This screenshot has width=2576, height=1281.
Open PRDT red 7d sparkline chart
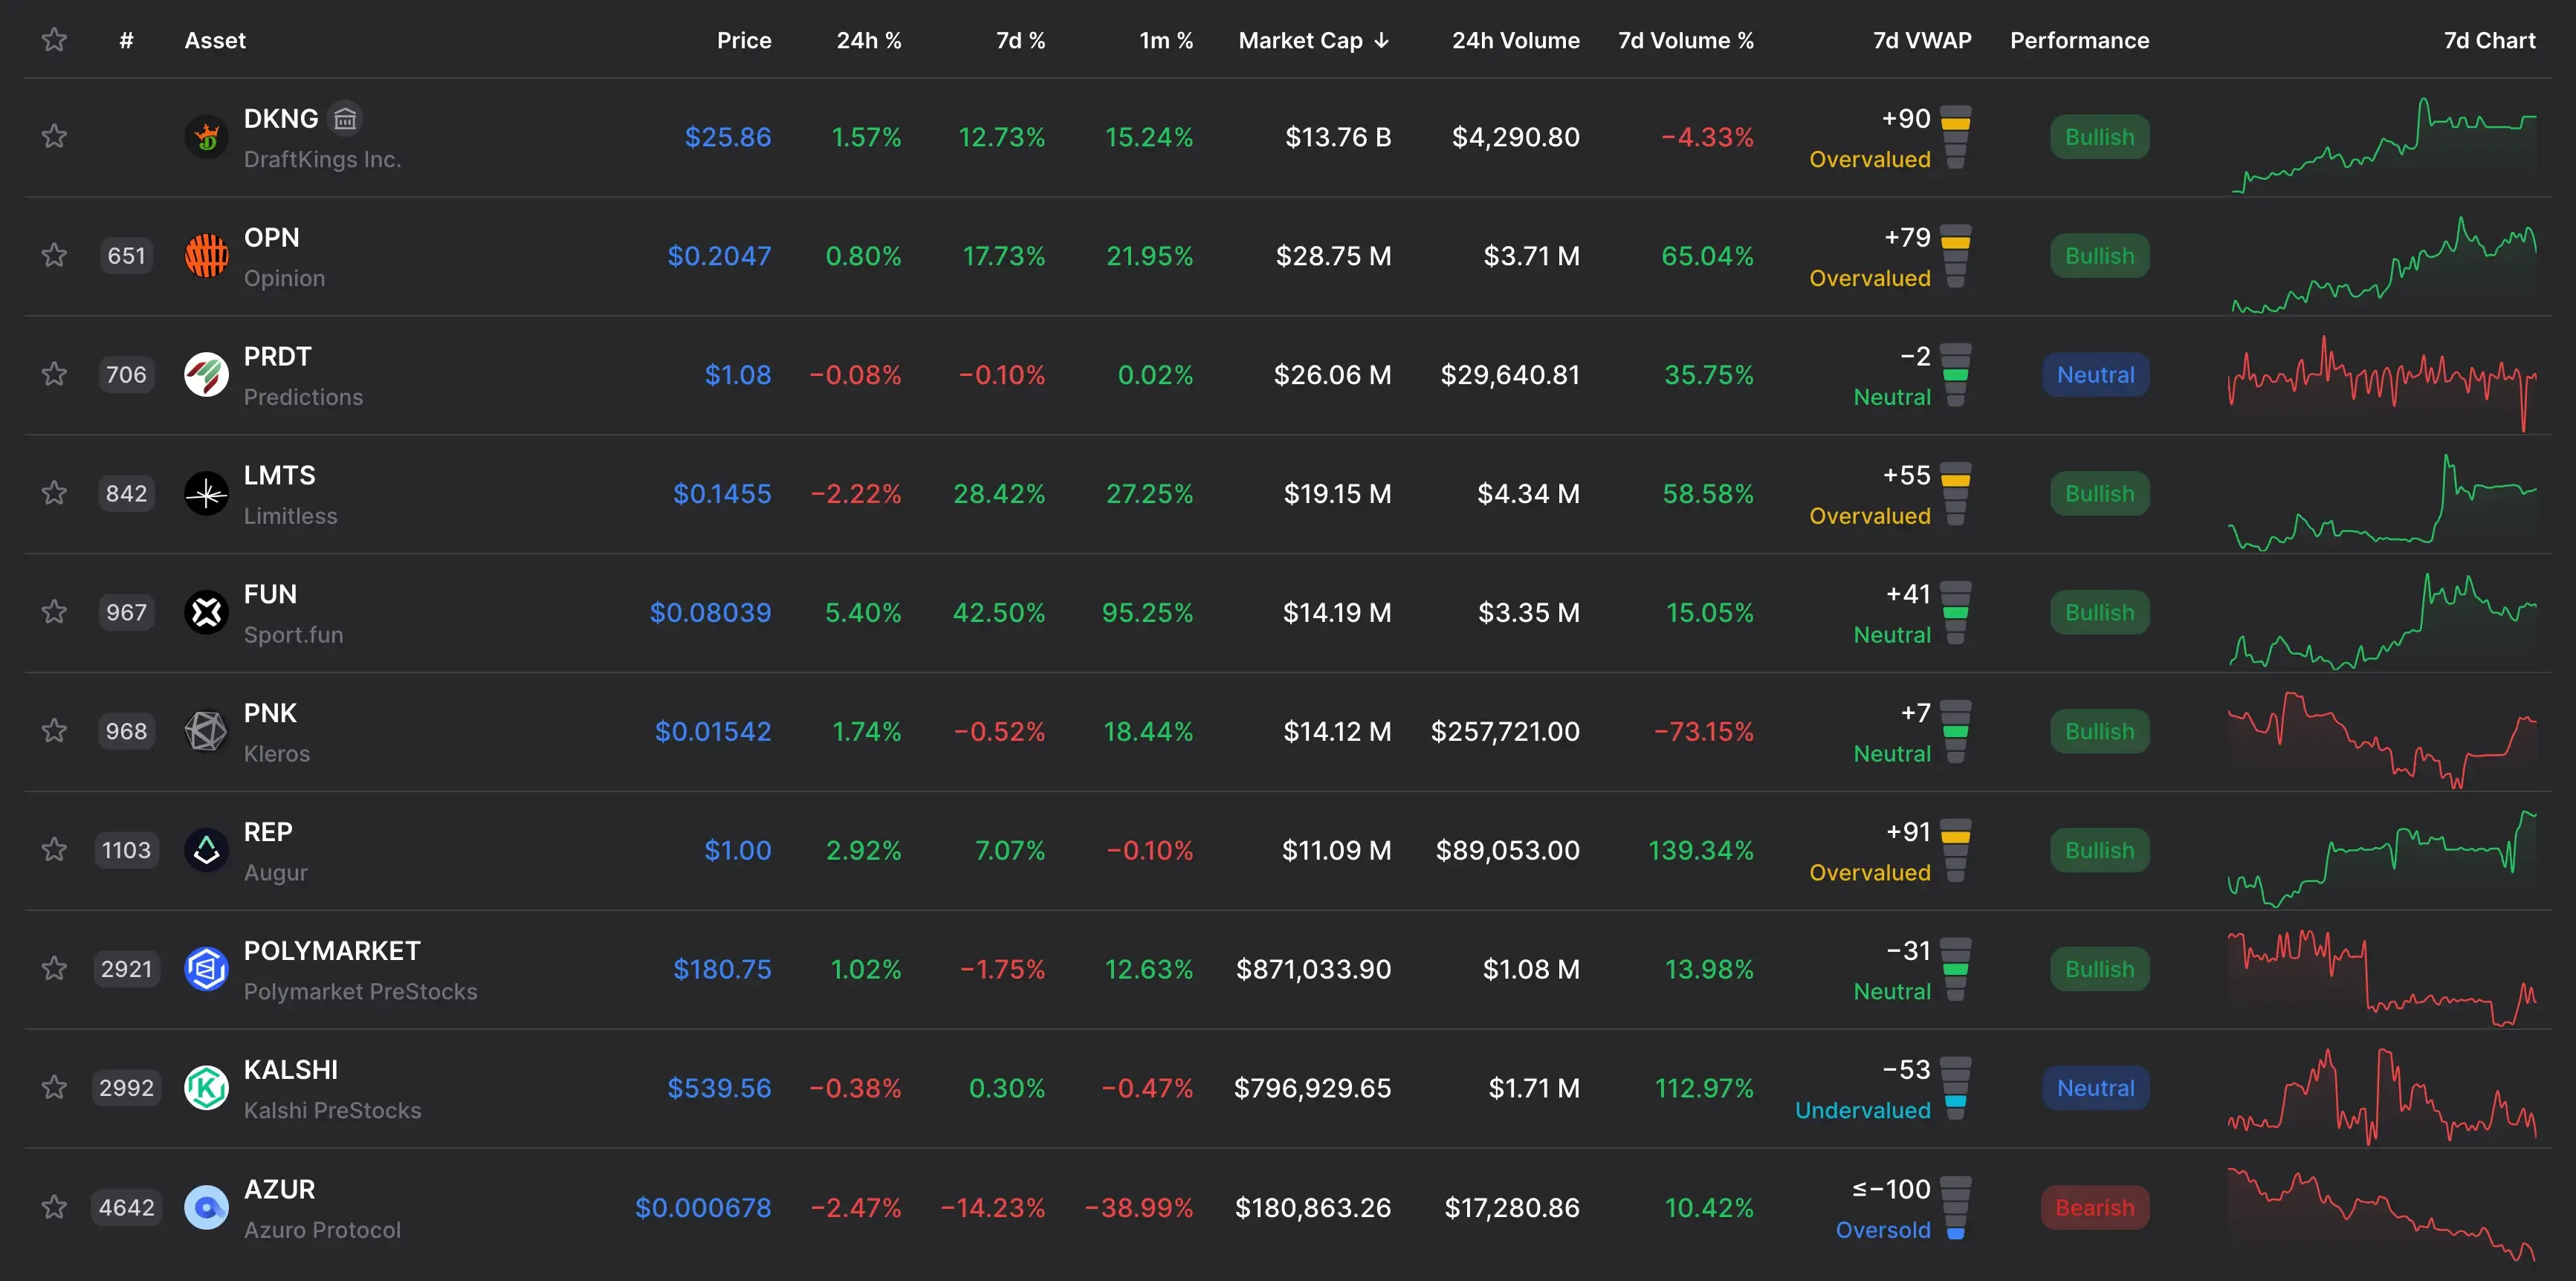[2383, 383]
